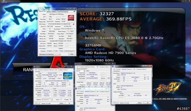Click OK in the CPU-tab CPU-Z window

tap(69, 103)
